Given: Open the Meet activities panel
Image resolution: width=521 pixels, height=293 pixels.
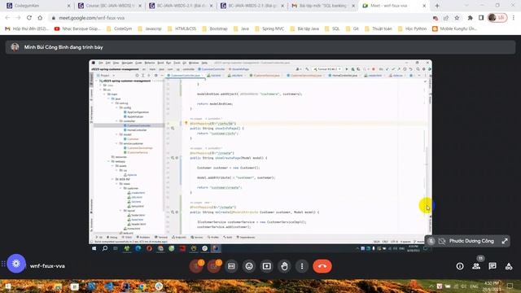Looking at the screenshot, I should tap(509, 266).
